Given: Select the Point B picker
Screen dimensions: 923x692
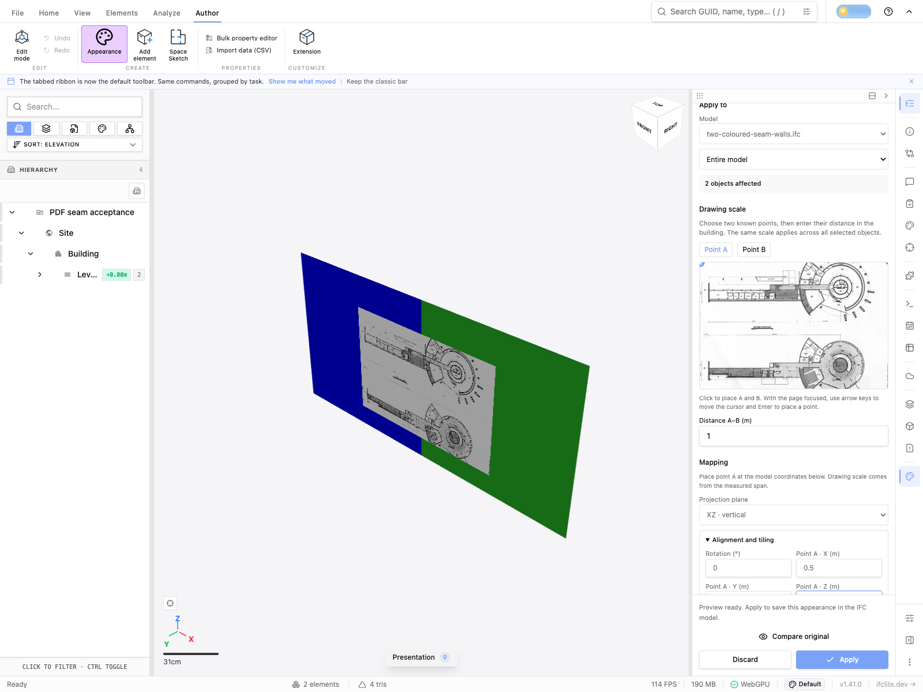Looking at the screenshot, I should (754, 250).
